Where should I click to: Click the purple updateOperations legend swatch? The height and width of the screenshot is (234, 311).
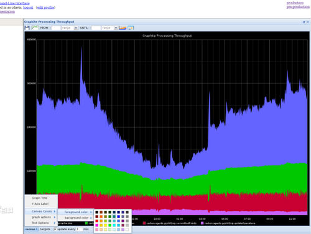coord(202,223)
